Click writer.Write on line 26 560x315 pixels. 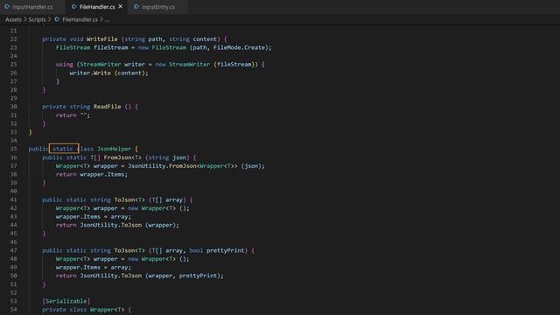90,73
